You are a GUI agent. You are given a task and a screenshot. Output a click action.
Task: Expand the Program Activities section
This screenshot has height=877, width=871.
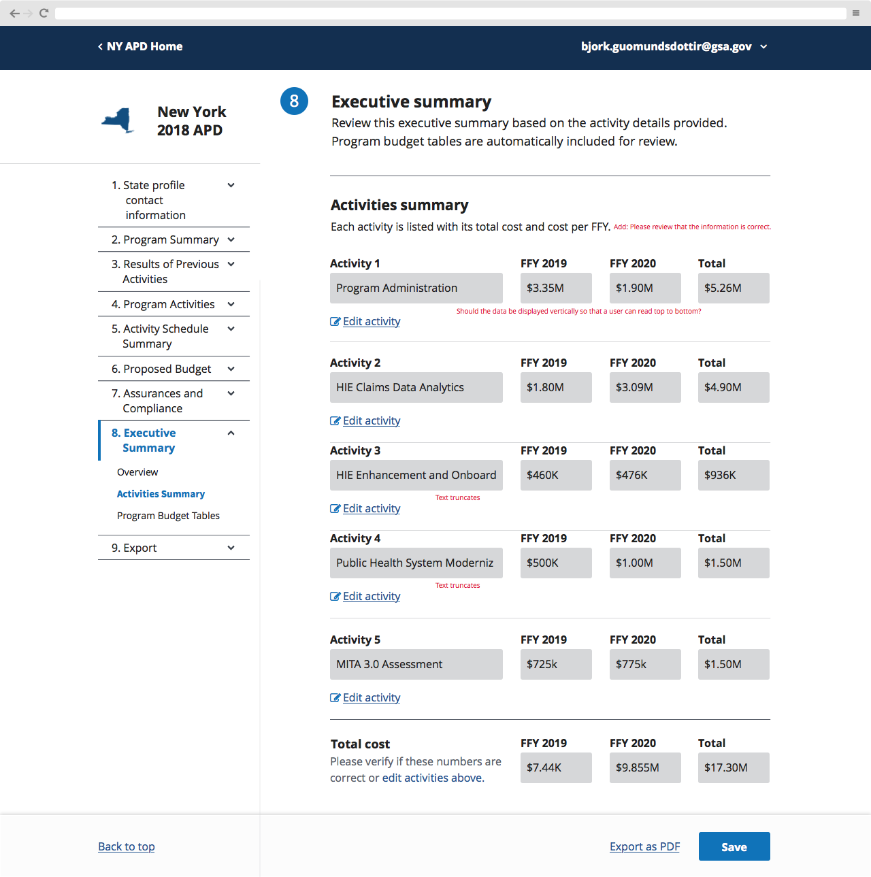coord(231,304)
